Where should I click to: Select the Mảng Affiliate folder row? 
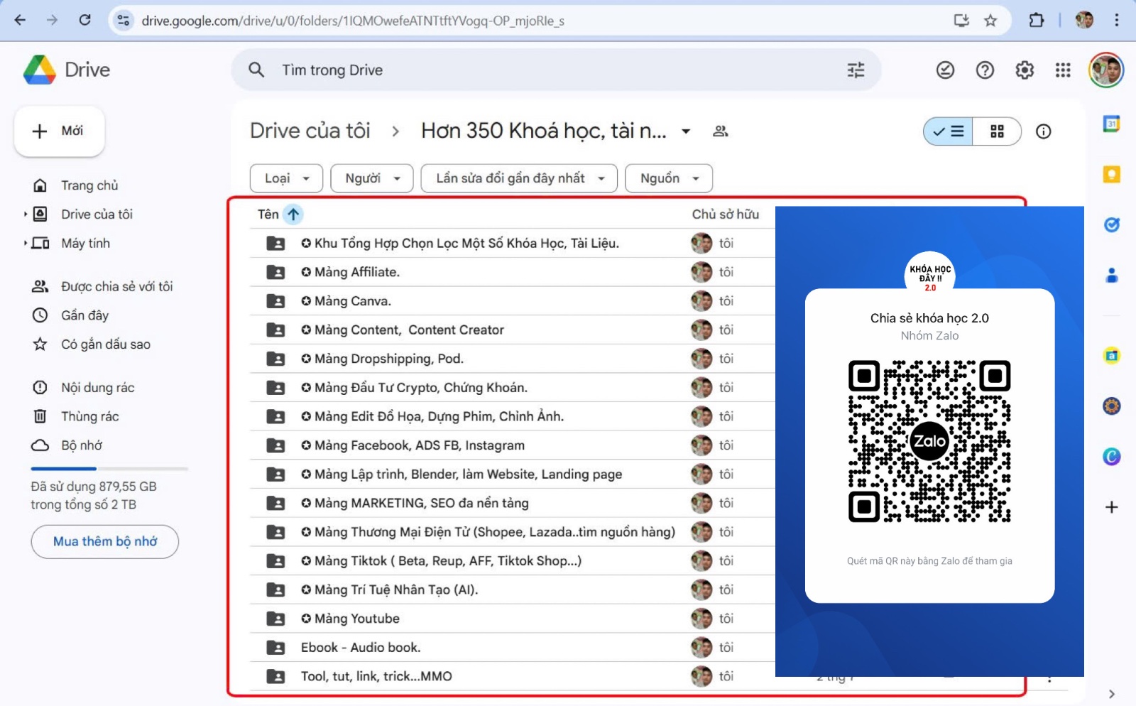tap(511, 272)
